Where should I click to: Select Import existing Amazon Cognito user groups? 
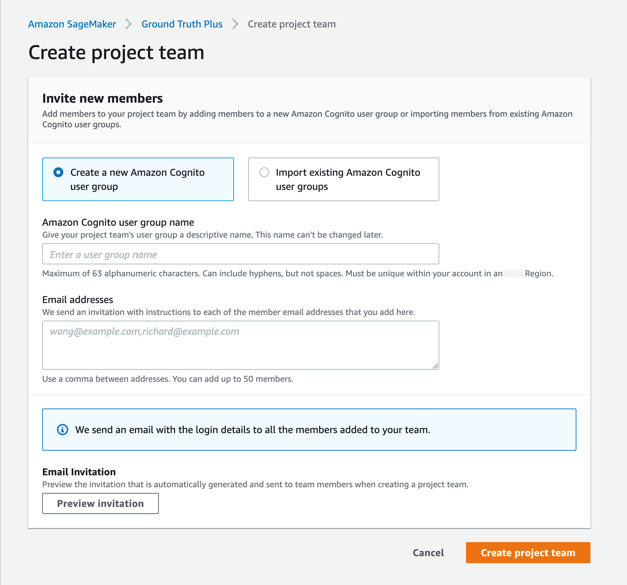pos(264,172)
